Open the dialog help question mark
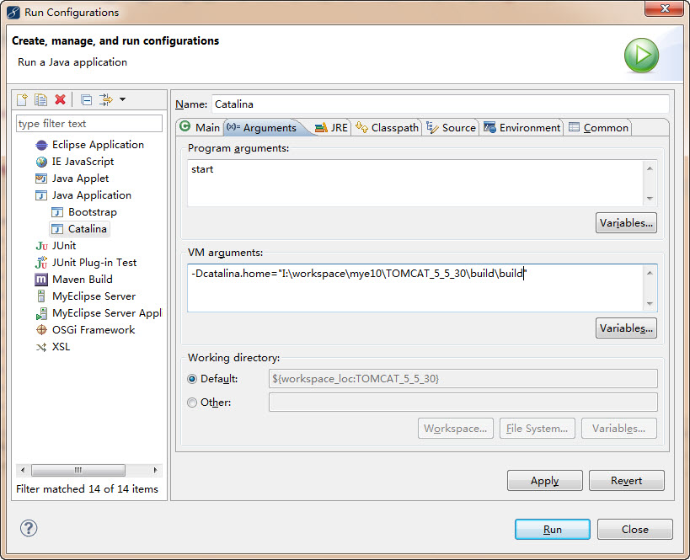 pos(29,528)
